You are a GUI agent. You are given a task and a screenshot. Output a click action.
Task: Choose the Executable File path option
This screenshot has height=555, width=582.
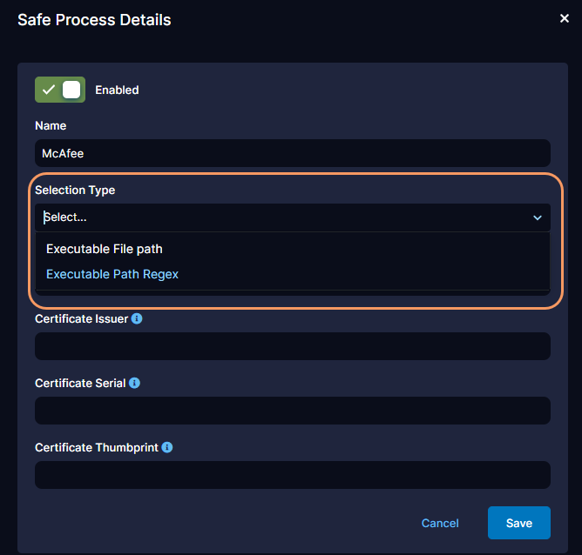(105, 249)
